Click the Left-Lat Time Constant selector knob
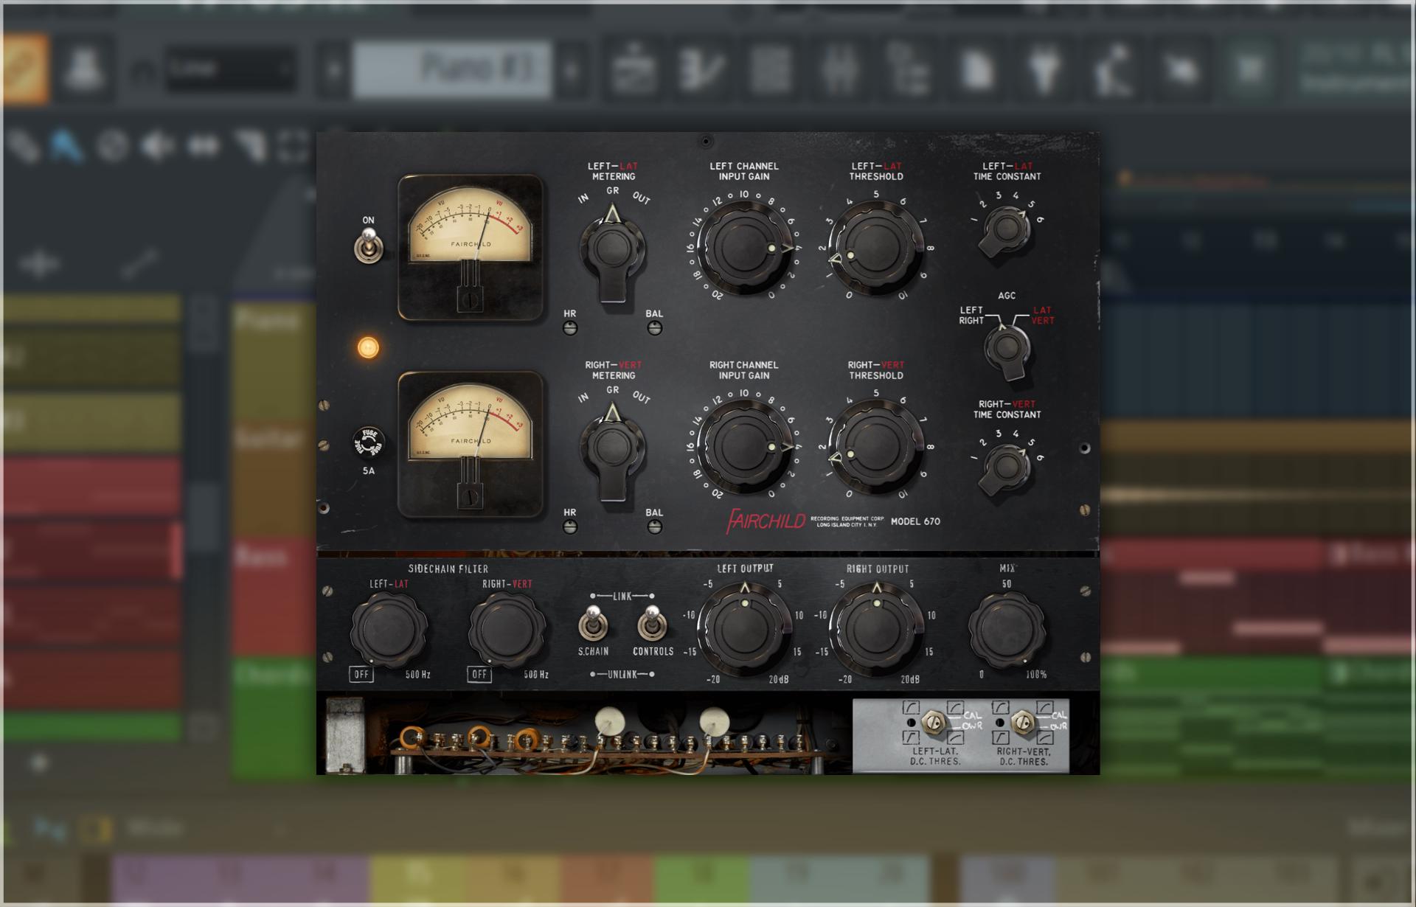Viewport: 1416px width, 907px height. coord(1006,230)
